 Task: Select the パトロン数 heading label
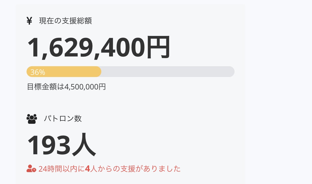pyautogui.click(x=63, y=119)
